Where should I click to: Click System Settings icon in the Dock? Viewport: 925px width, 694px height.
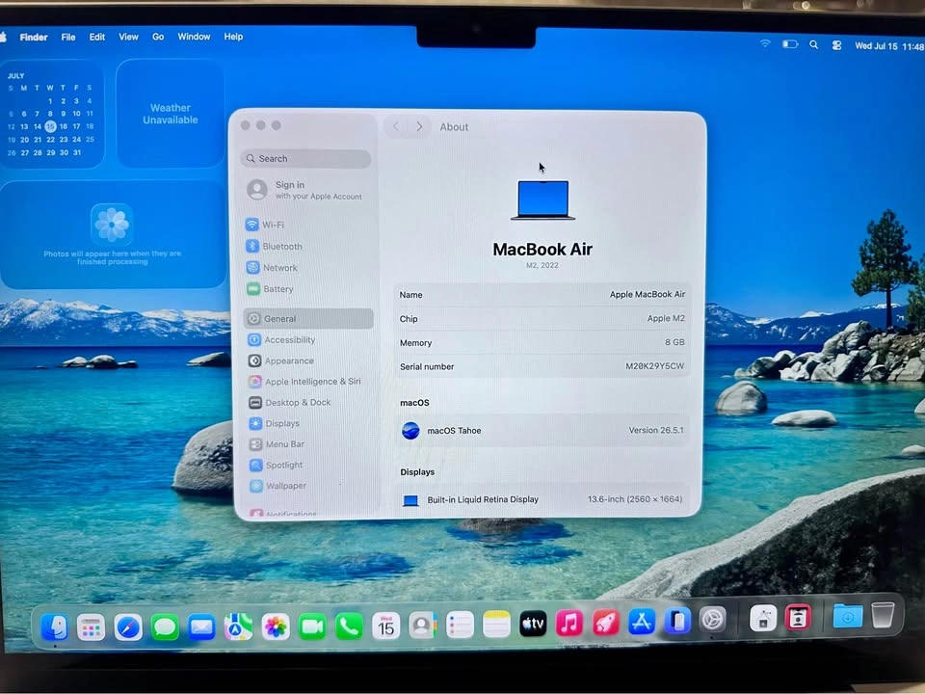click(713, 620)
